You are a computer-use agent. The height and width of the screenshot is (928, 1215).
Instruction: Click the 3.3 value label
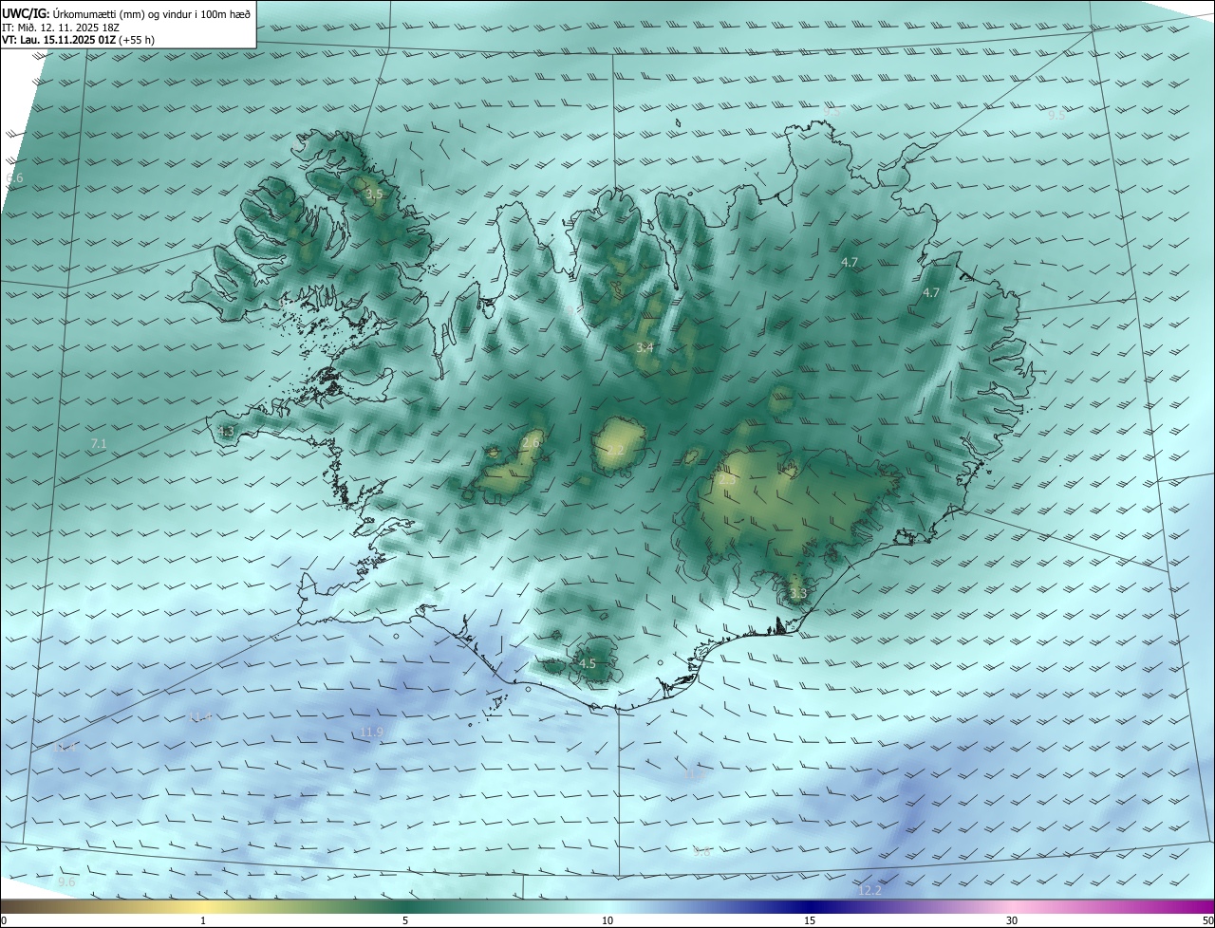pos(797,594)
